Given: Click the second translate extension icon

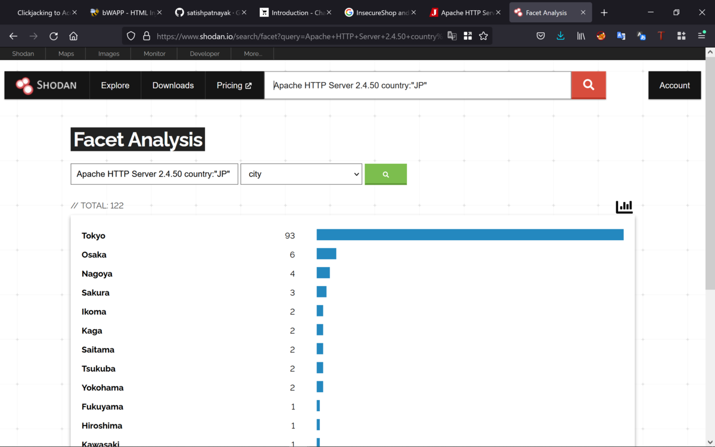Looking at the screenshot, I should (x=641, y=36).
